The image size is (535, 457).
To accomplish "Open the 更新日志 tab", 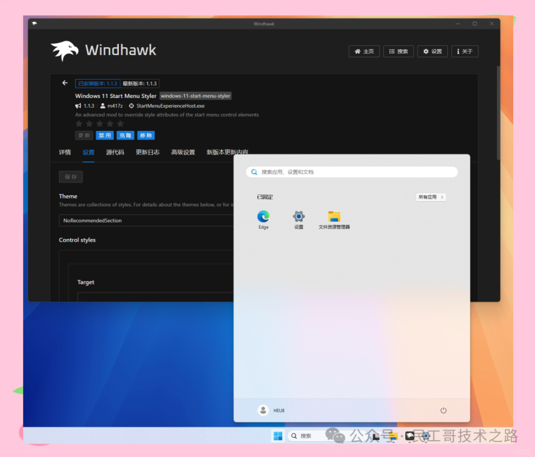I will [x=148, y=152].
